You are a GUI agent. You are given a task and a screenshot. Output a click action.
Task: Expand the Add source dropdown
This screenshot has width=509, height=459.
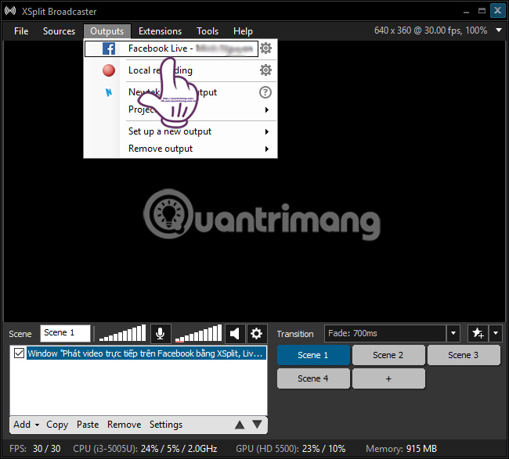pos(26,425)
